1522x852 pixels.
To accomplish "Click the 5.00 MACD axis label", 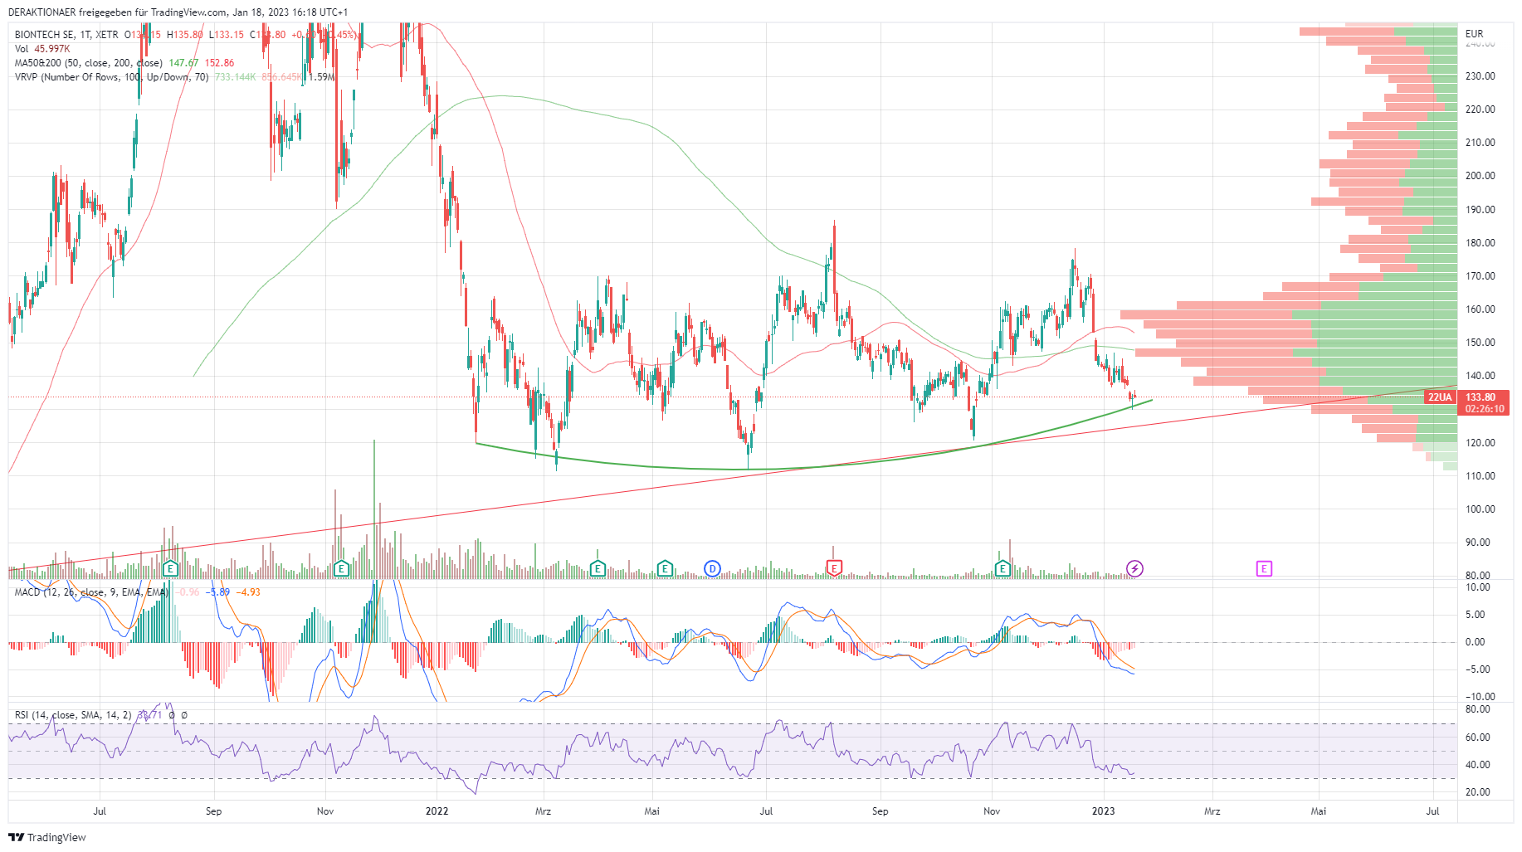I will (x=1475, y=615).
